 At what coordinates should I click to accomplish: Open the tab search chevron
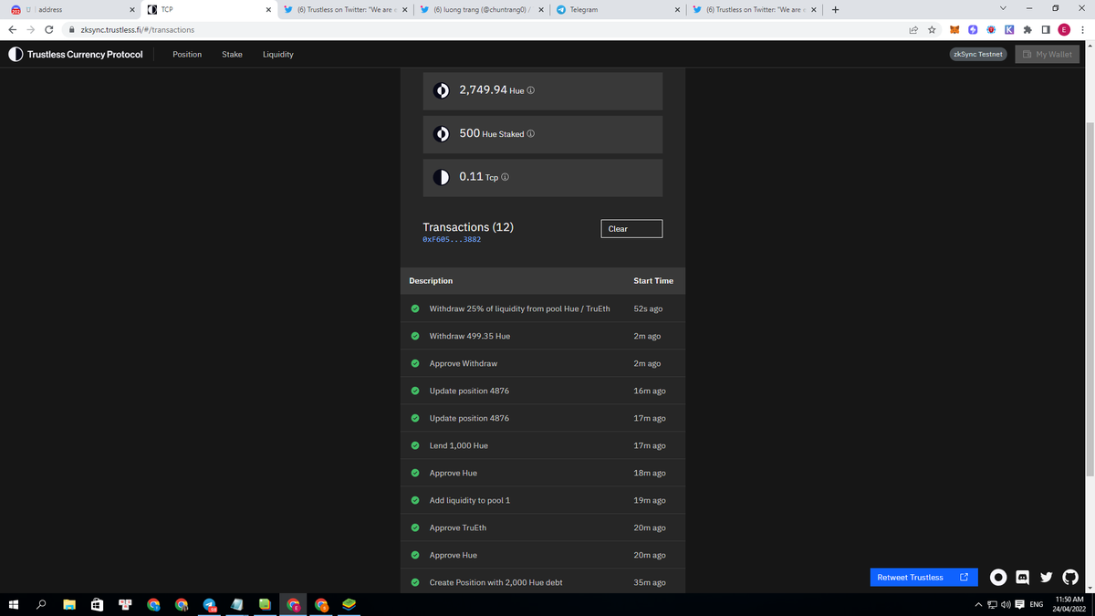(x=1004, y=9)
